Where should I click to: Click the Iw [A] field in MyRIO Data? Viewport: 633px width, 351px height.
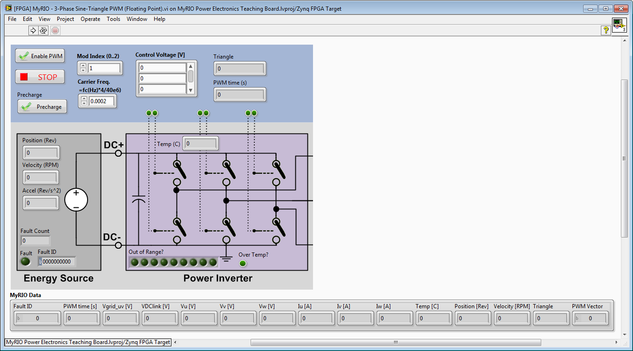pos(394,318)
